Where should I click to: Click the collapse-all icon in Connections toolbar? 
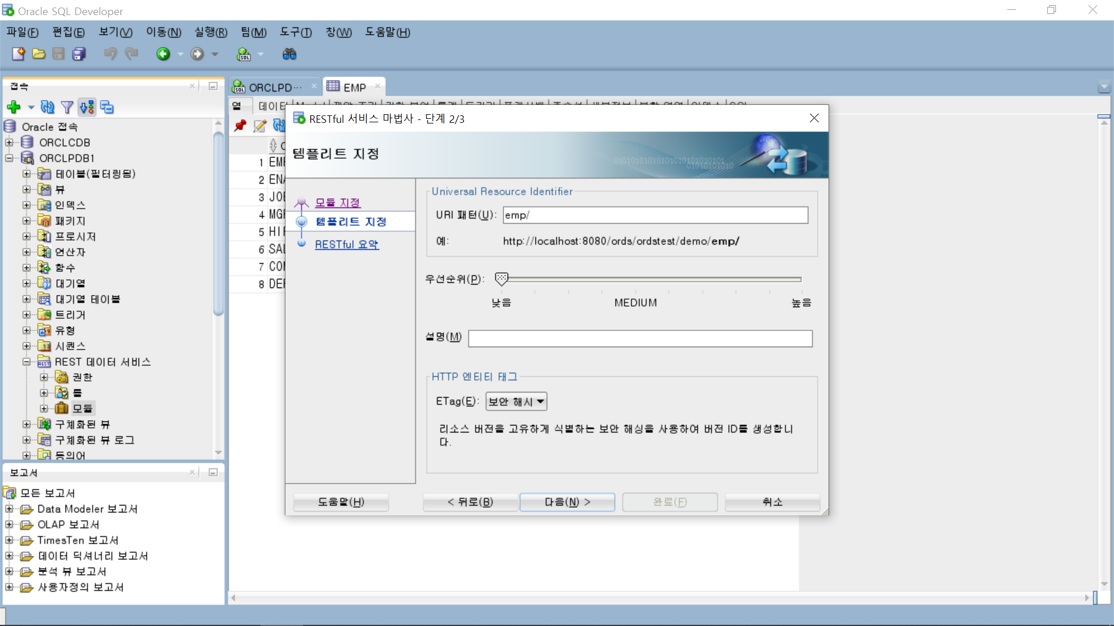pyautogui.click(x=107, y=107)
